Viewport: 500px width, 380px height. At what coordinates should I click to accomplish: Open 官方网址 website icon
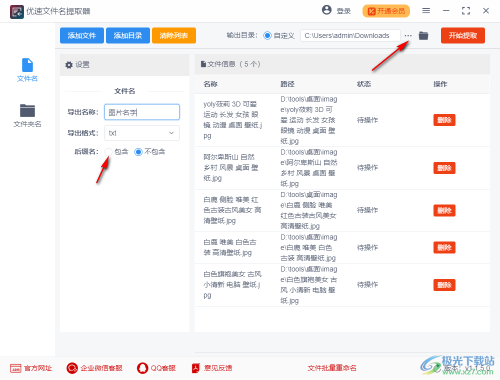[15, 368]
